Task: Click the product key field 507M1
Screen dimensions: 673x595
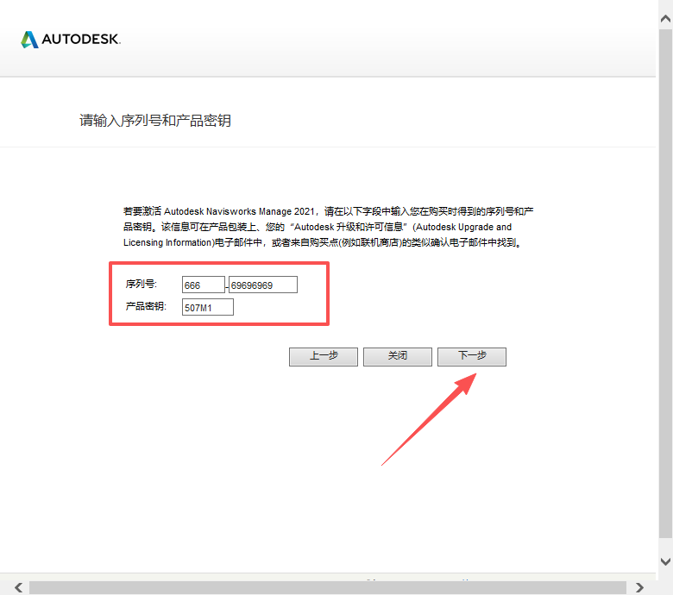Action: pos(208,307)
